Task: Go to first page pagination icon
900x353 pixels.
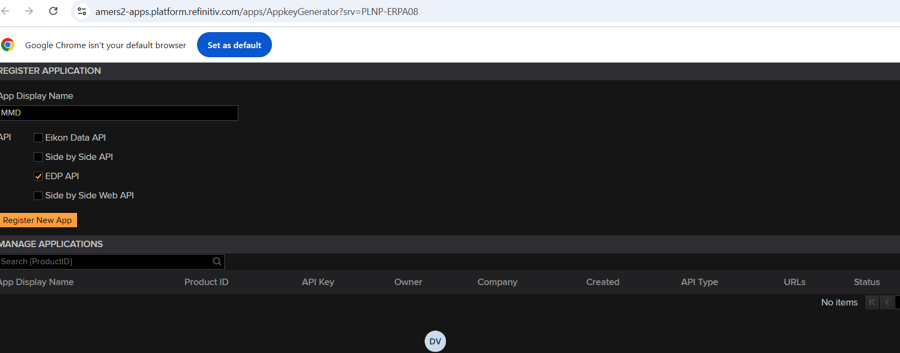Action: click(x=872, y=302)
